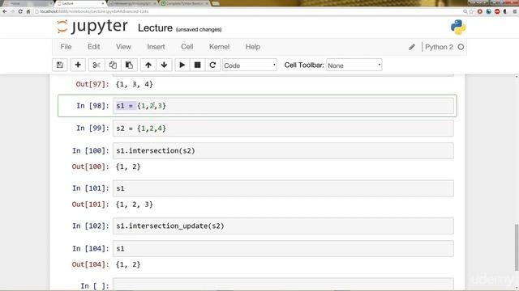Open the Help menu
Viewport: 519px width, 291px height.
(252, 47)
